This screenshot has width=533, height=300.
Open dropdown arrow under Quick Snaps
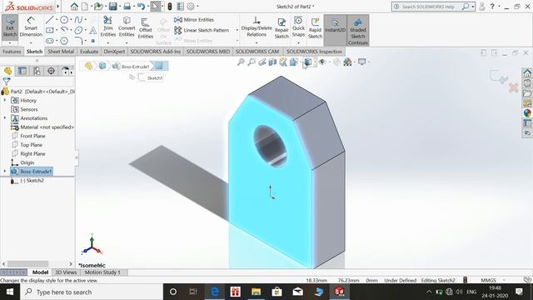click(x=298, y=43)
